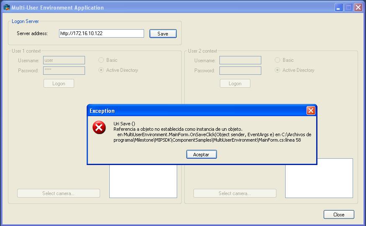Click the Server address input field
This screenshot has width=366, height=226.
coord(101,33)
